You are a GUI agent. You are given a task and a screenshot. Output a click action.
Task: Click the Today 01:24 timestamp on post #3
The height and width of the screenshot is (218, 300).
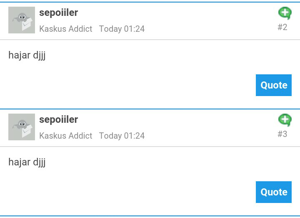pyautogui.click(x=122, y=136)
